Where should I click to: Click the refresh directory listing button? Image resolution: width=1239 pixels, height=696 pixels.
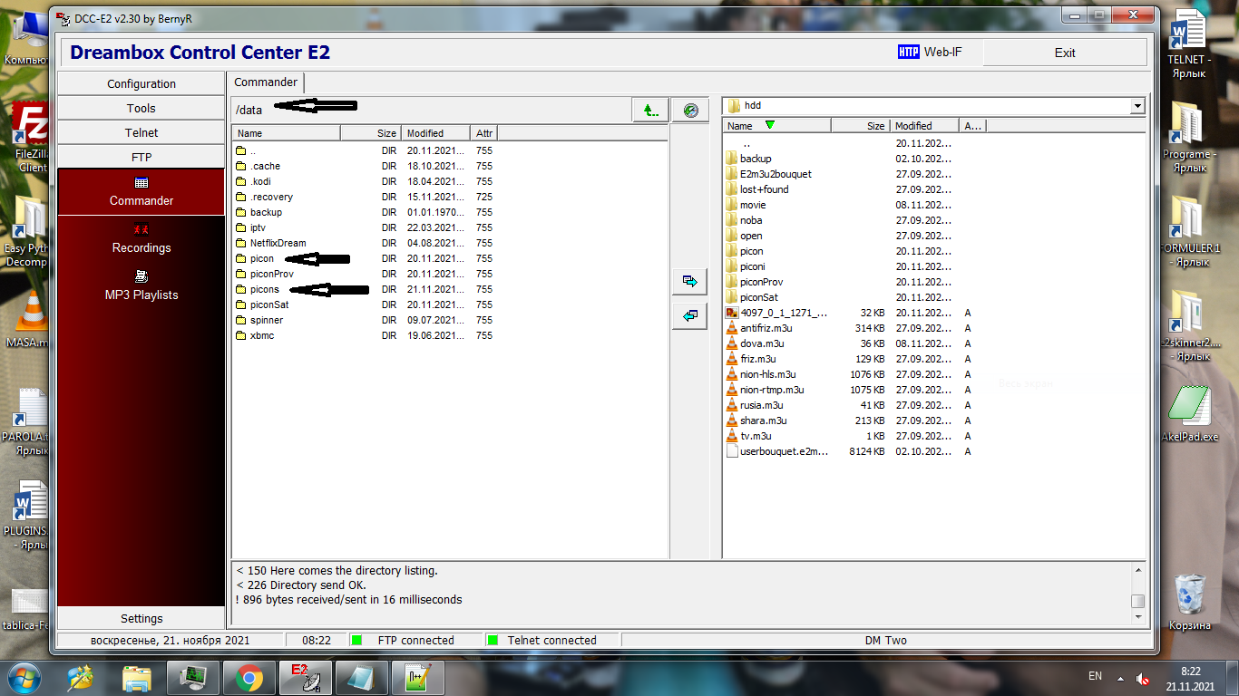point(691,110)
